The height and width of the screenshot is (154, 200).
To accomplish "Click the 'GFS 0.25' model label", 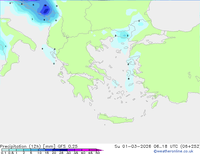I will (68, 146).
